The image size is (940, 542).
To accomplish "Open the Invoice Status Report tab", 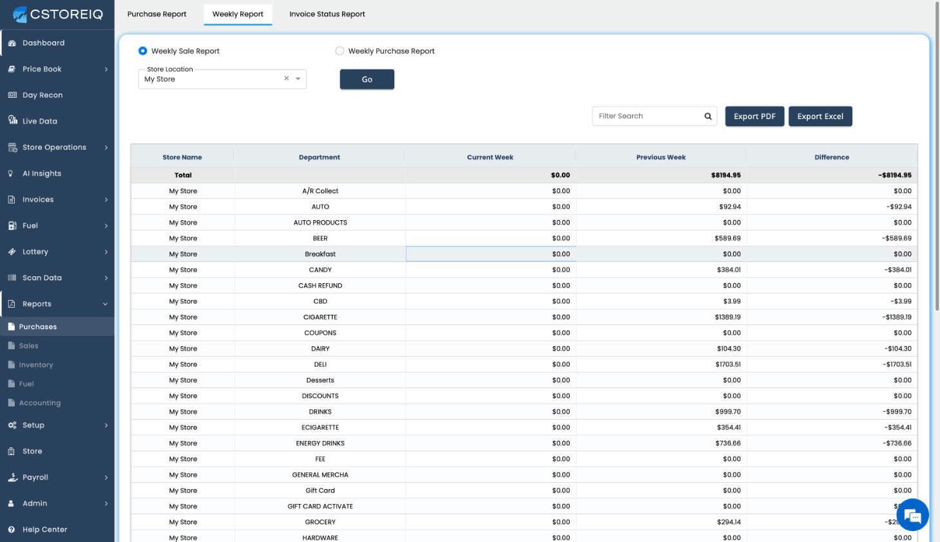I will coord(327,14).
